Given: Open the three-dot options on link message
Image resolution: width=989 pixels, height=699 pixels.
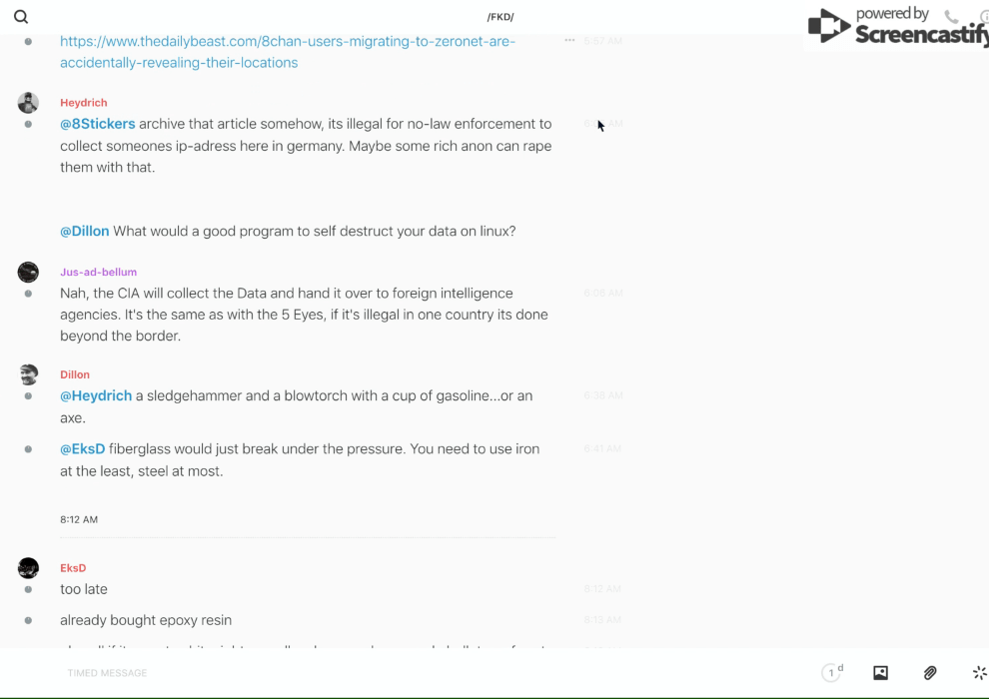Looking at the screenshot, I should tap(569, 41).
